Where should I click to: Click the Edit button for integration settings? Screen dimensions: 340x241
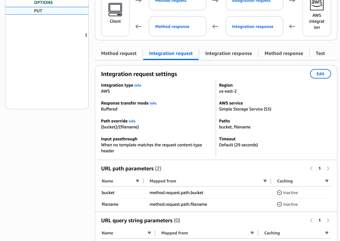click(x=320, y=74)
